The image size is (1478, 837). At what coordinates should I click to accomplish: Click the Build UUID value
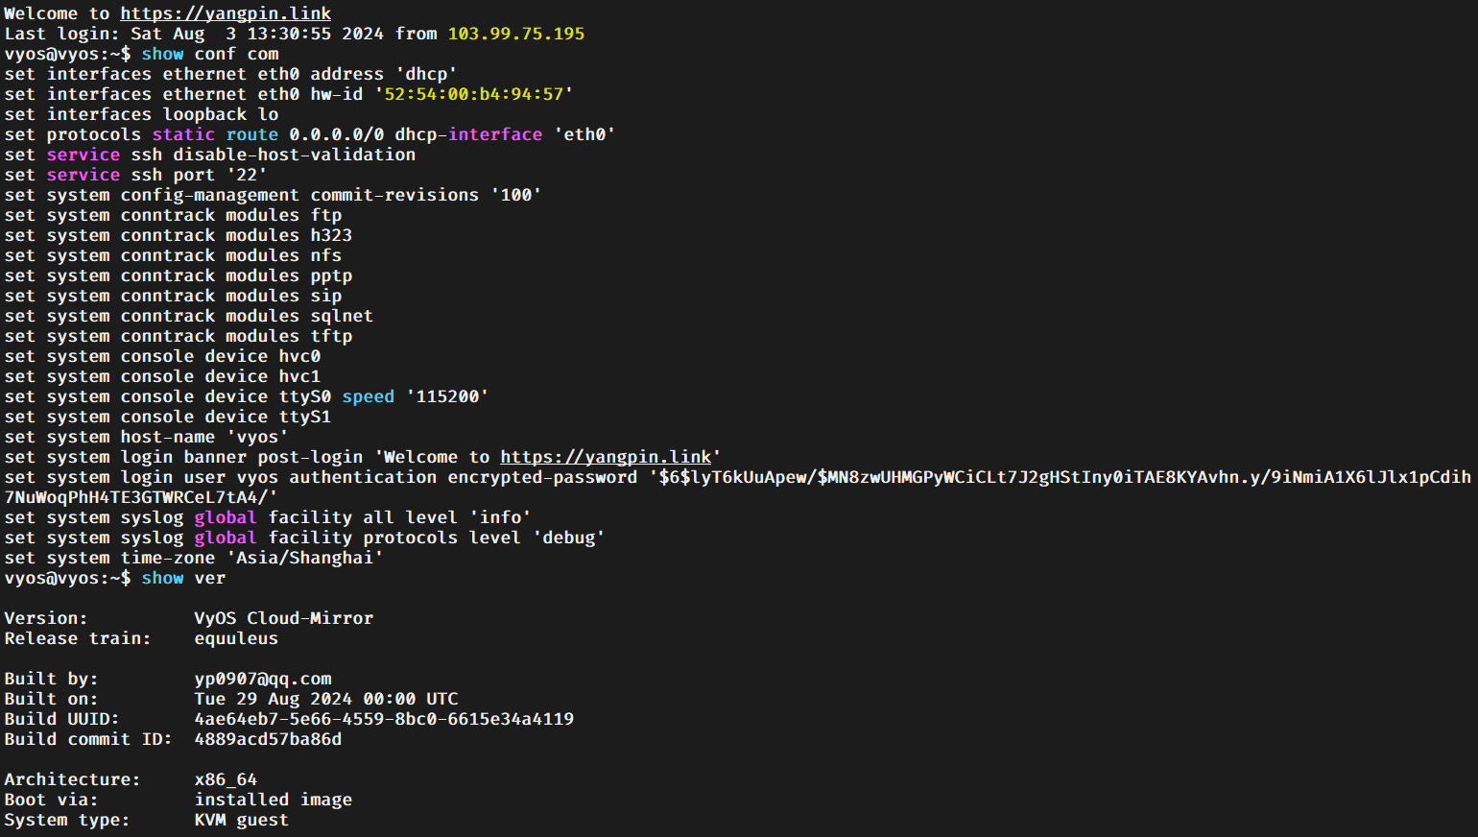pyautogui.click(x=384, y=719)
